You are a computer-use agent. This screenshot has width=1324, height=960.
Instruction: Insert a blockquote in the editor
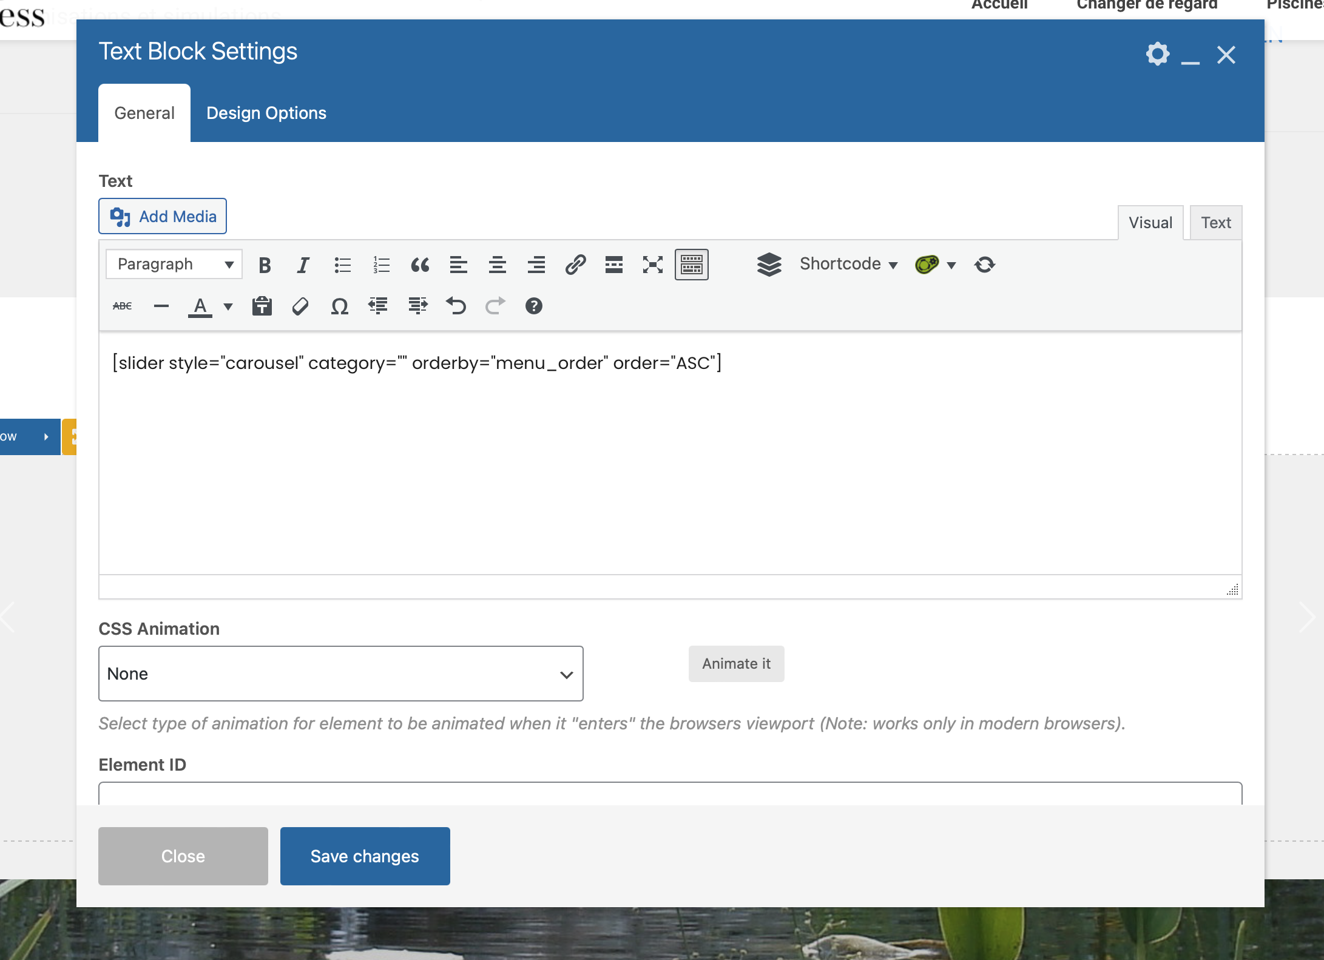pos(418,264)
